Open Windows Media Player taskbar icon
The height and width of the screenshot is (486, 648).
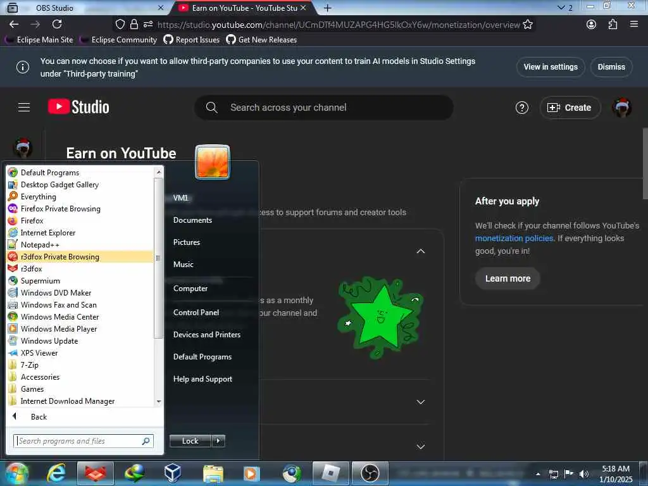point(252,473)
